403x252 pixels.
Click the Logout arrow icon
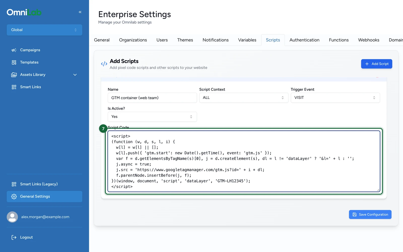coord(14,237)
